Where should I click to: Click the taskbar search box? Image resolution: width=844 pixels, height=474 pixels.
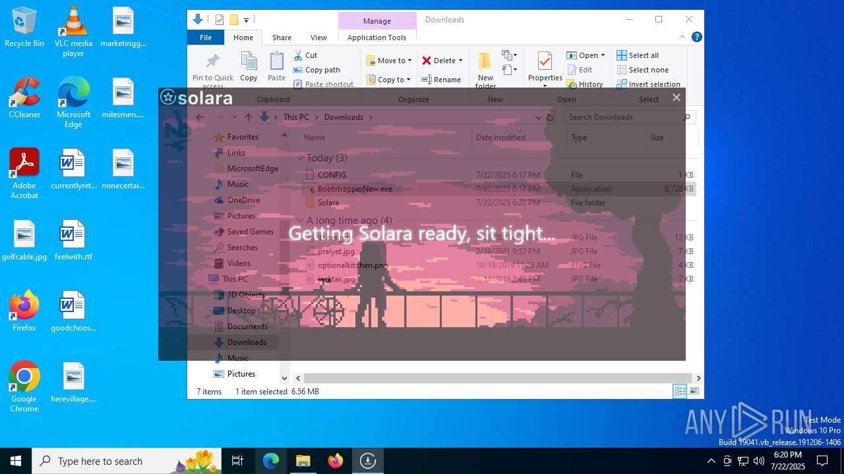[127, 461]
